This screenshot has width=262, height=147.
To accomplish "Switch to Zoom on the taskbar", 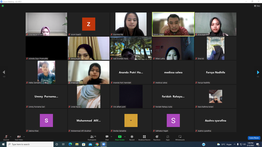I will pos(104,144).
